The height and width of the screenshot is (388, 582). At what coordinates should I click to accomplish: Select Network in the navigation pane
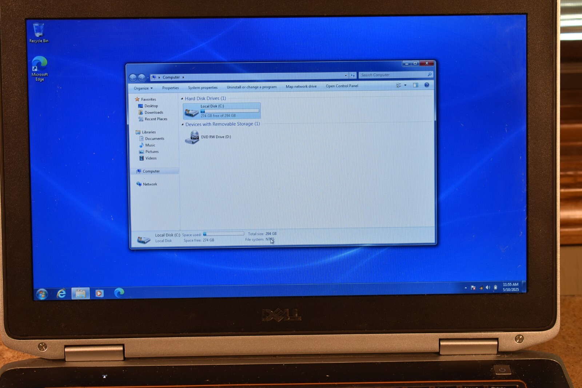coord(150,184)
